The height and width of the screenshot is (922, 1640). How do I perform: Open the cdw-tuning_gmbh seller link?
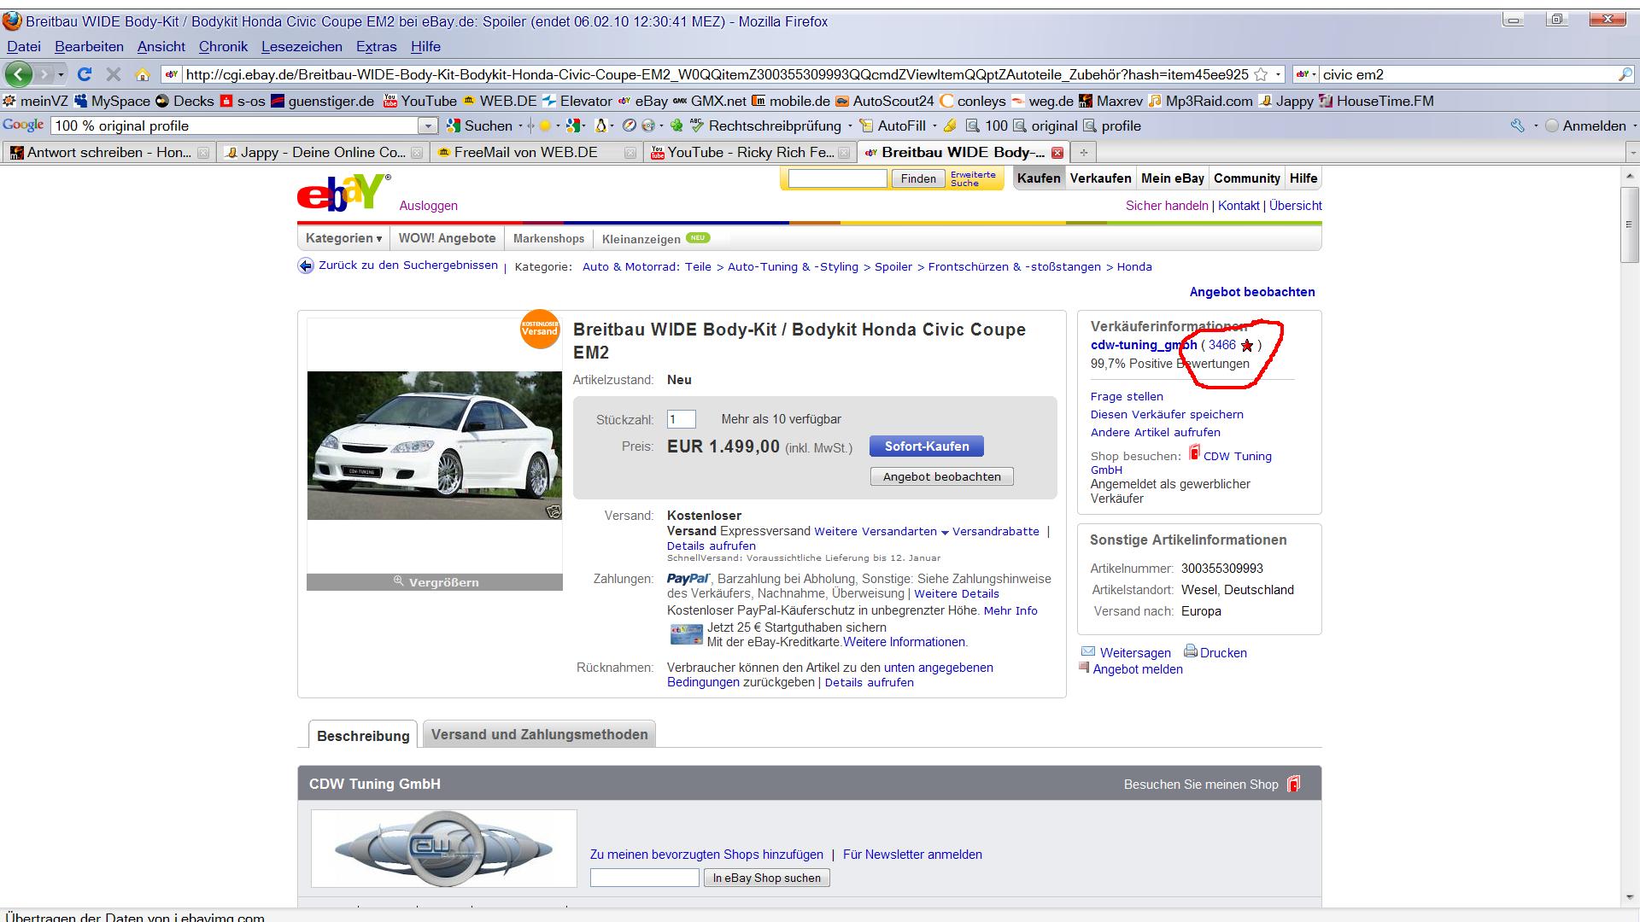pos(1144,345)
